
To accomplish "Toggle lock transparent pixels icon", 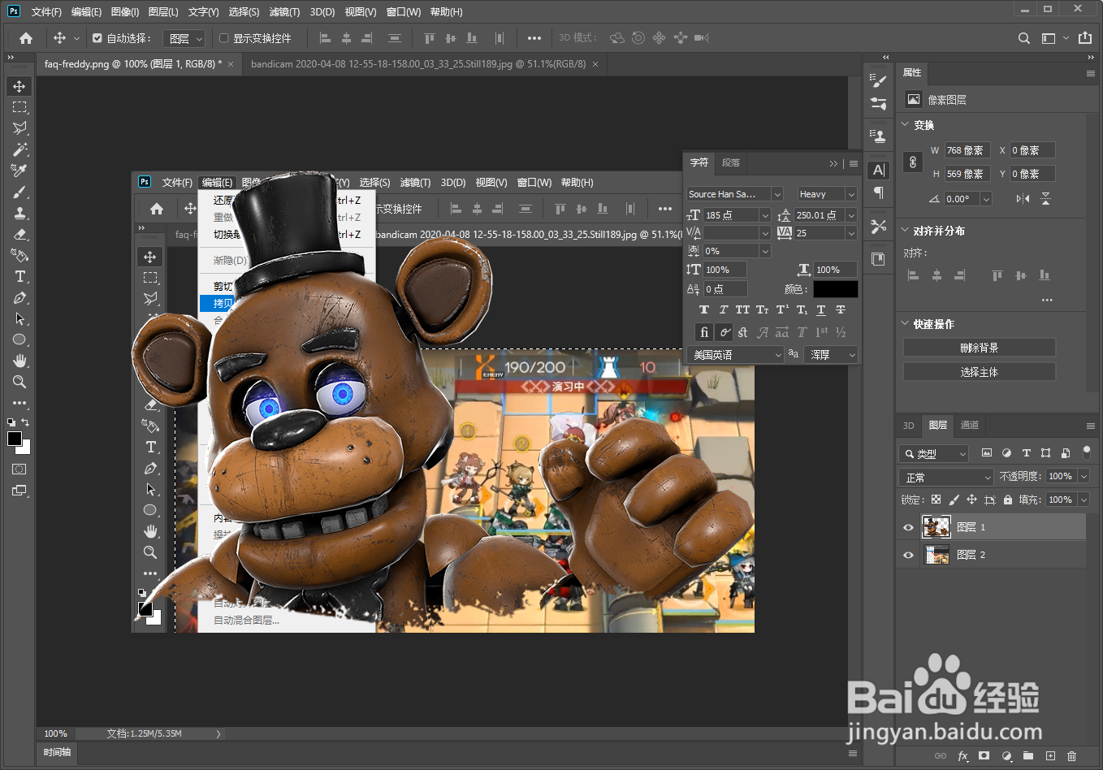I will pyautogui.click(x=936, y=500).
